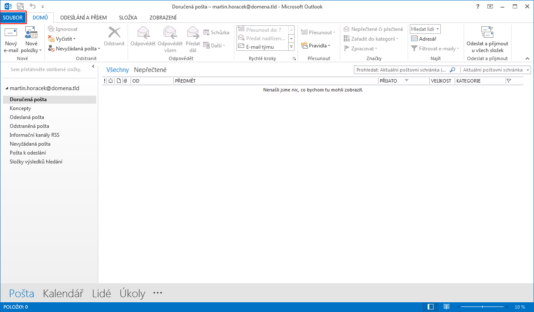Image resolution: width=534 pixels, height=312 pixels.
Task: Open the Zařadit do kategorií dropdown
Action: click(371, 39)
